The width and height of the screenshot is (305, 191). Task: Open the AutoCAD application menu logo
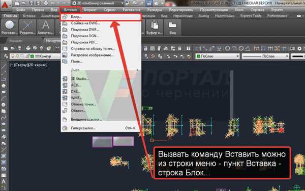point(5,5)
